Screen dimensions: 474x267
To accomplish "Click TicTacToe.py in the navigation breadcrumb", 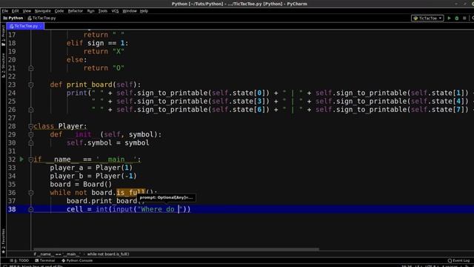I will coord(41,18).
